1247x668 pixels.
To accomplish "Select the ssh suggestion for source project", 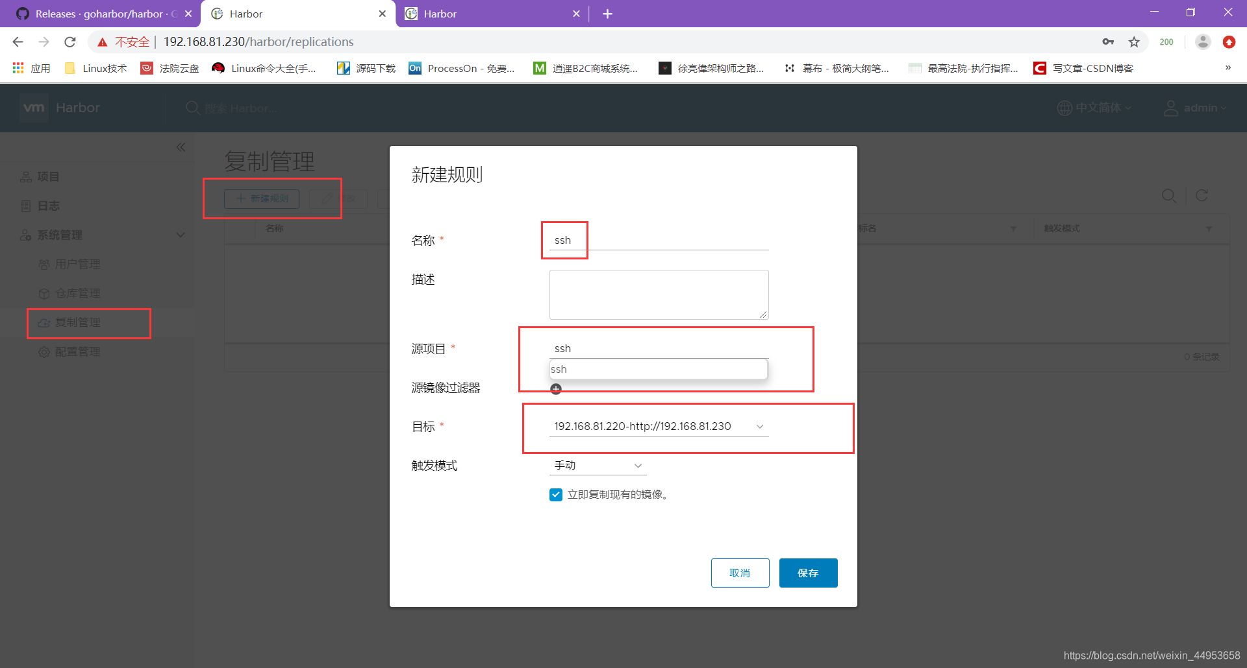I will point(658,369).
